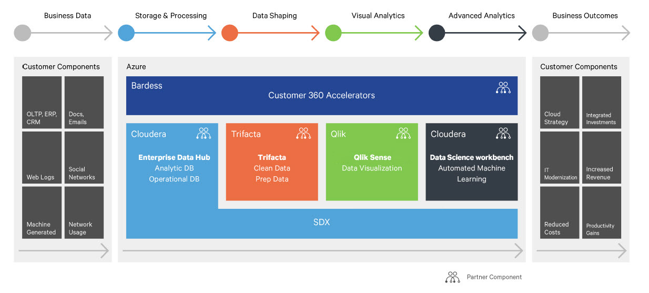649x293 pixels.
Task: Click the Partner Component legend icon
Action: [x=452, y=277]
